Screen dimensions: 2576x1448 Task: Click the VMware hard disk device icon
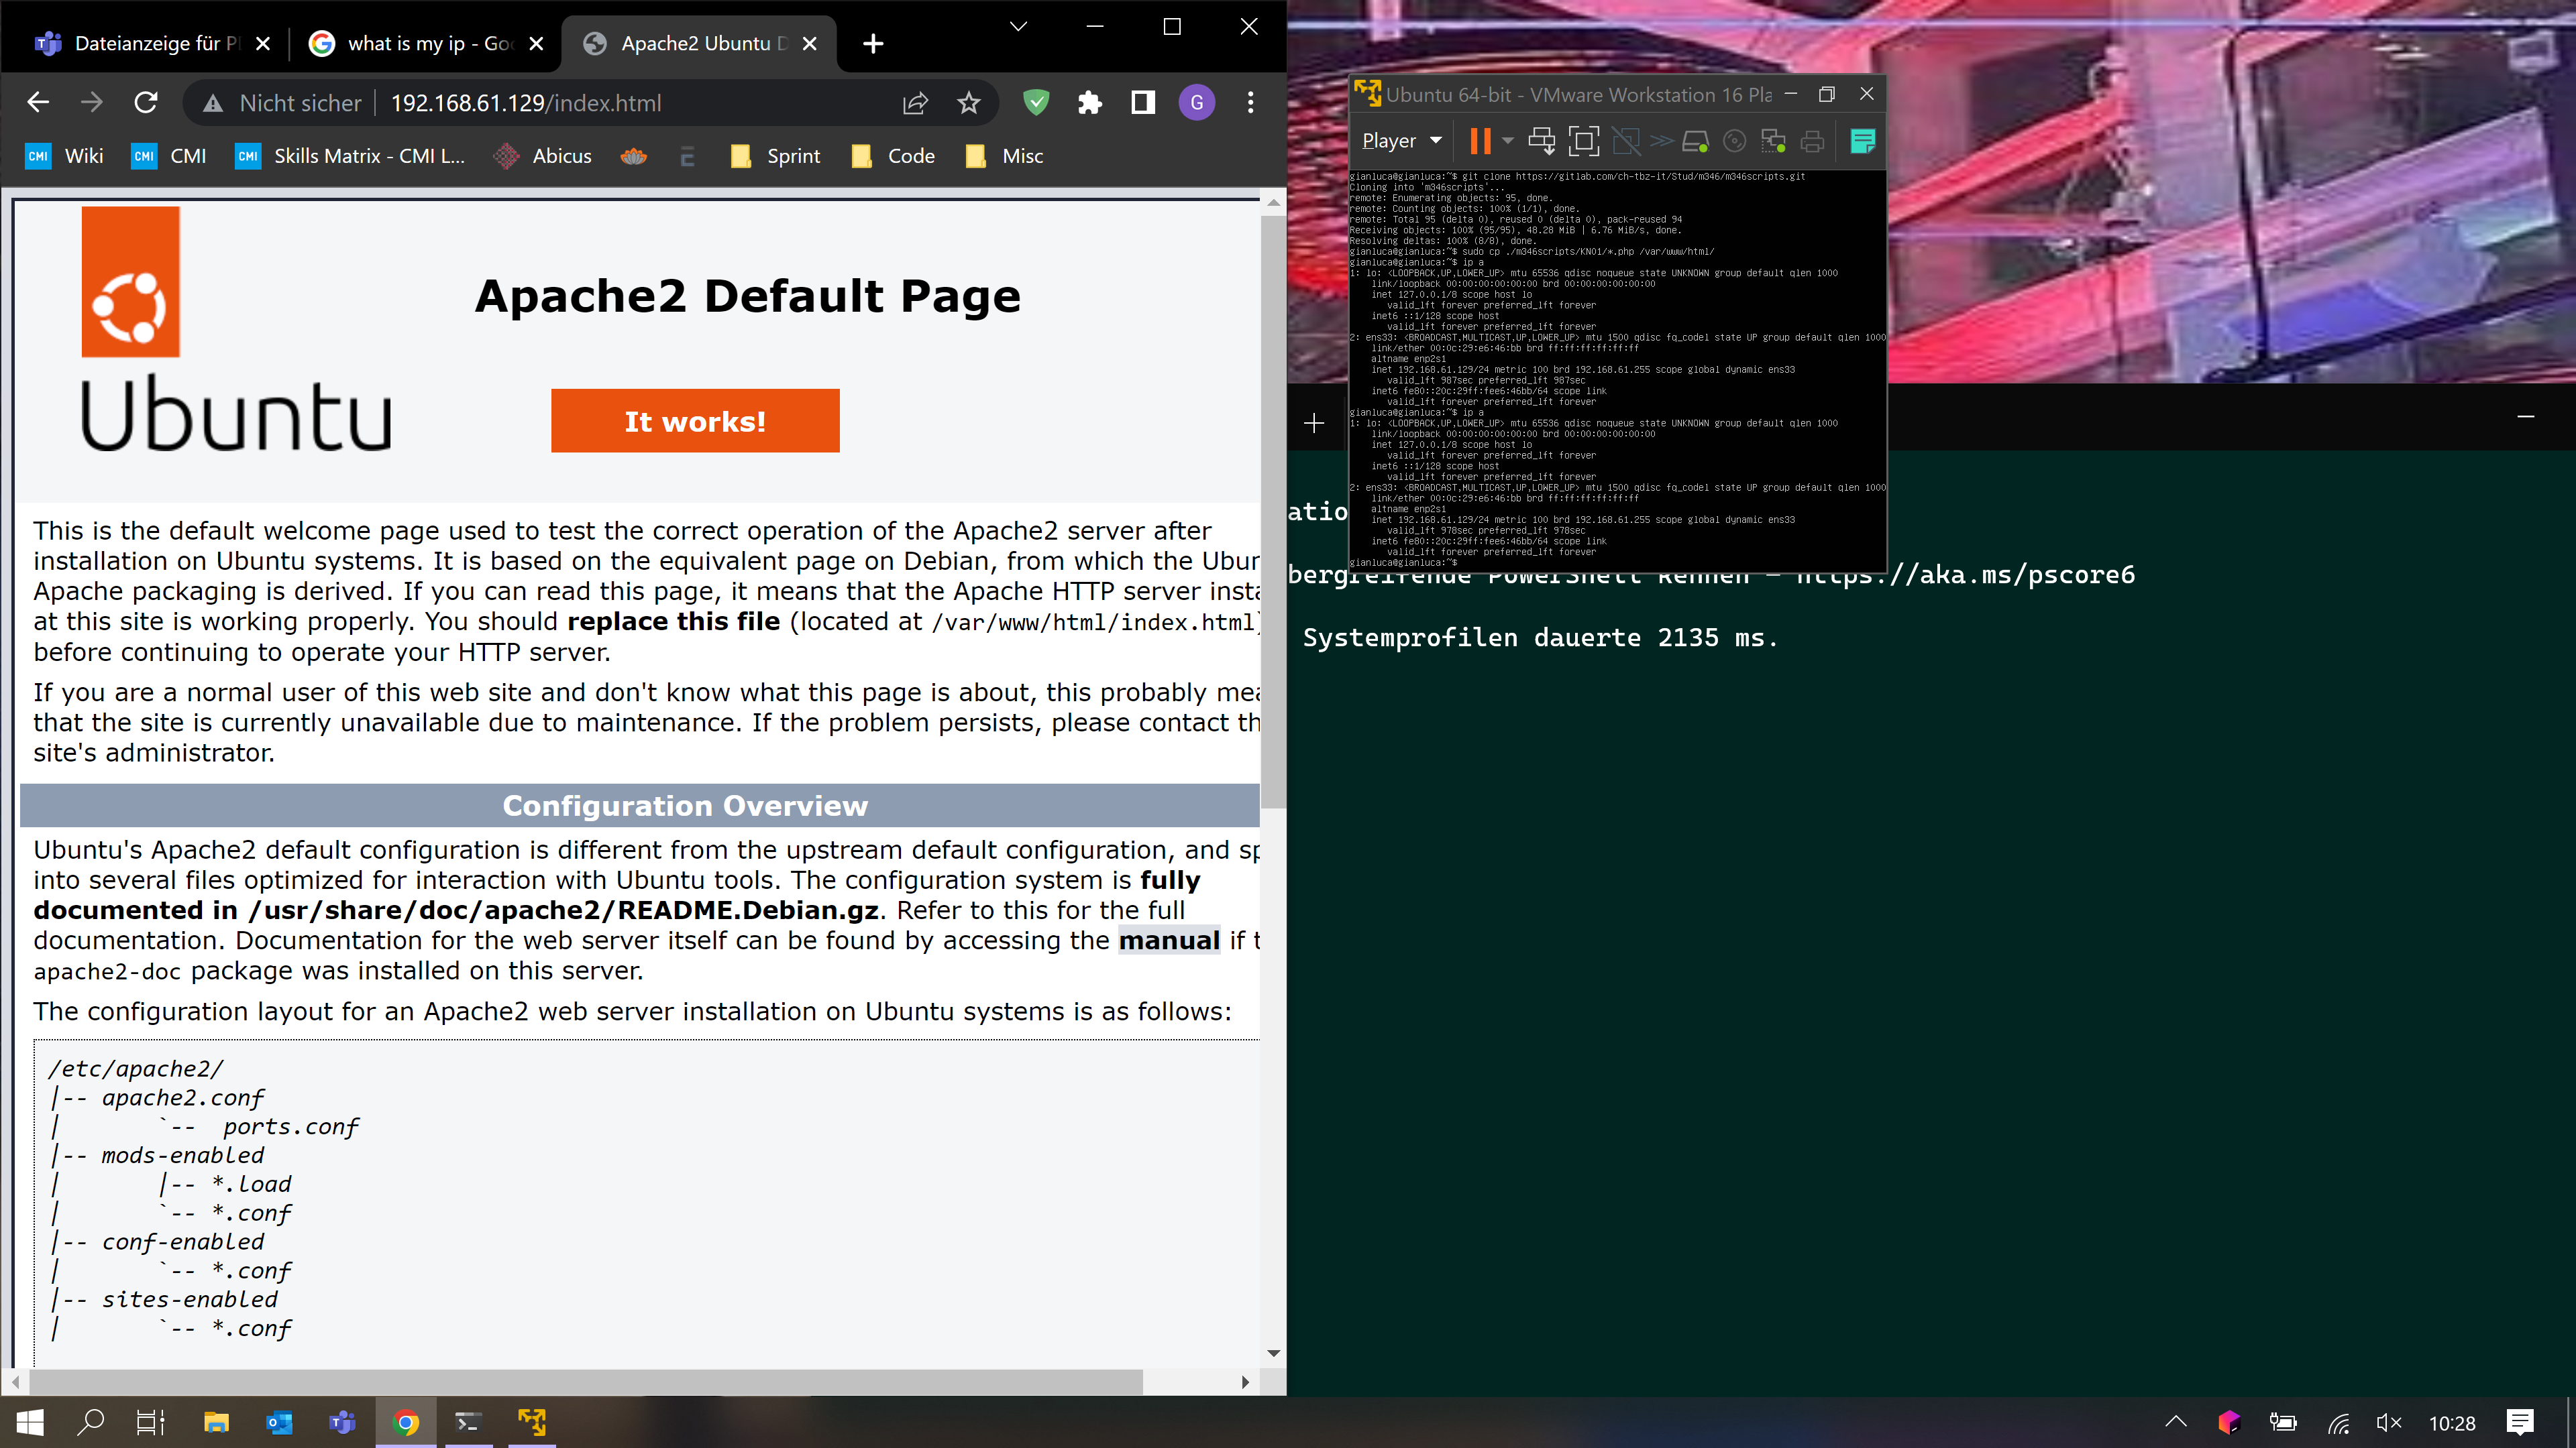point(1695,141)
